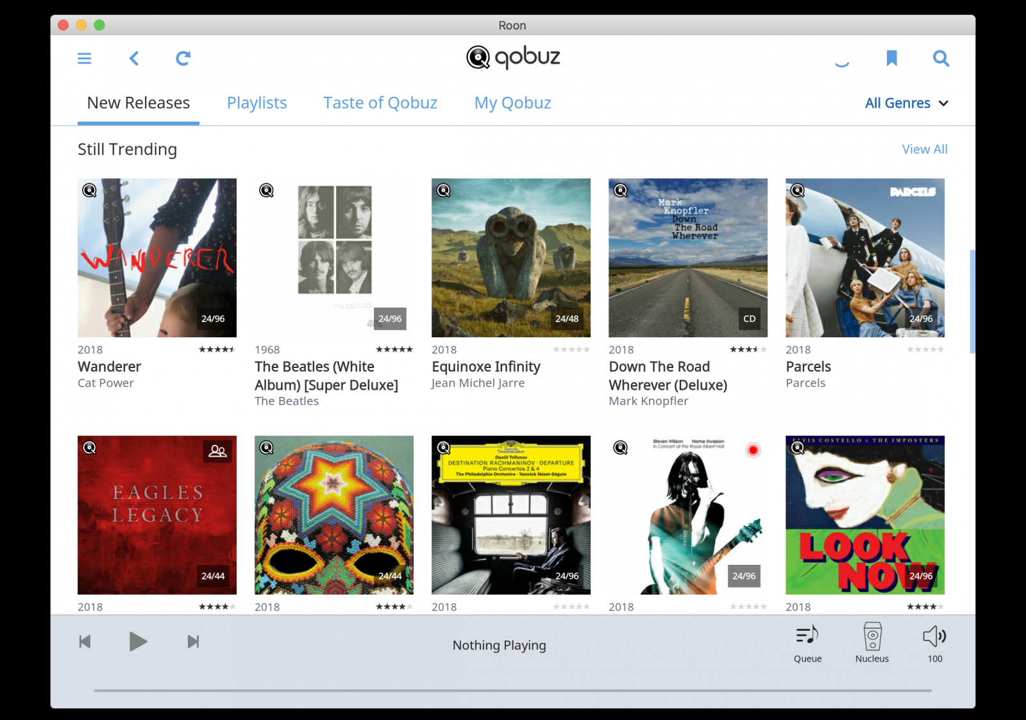Click the 24/96 quality badge on Wanderer
1026x720 pixels.
point(213,319)
